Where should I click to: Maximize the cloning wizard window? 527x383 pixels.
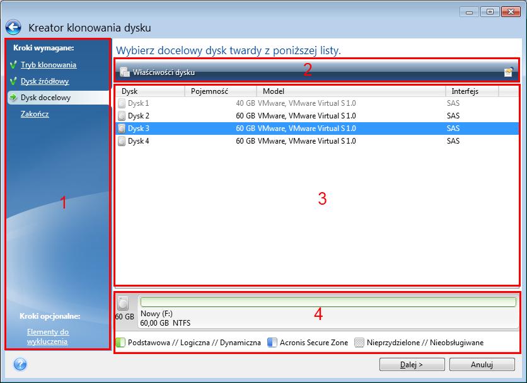click(490, 12)
